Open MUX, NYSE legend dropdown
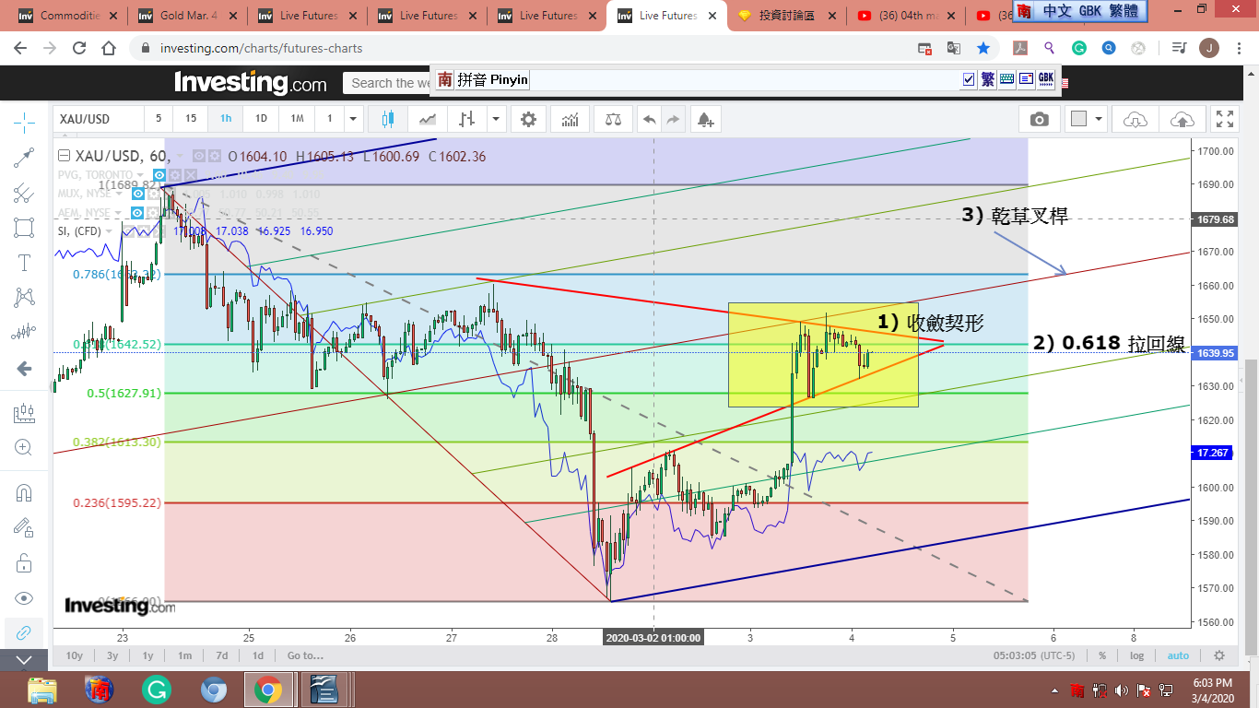The image size is (1259, 708). point(119,194)
